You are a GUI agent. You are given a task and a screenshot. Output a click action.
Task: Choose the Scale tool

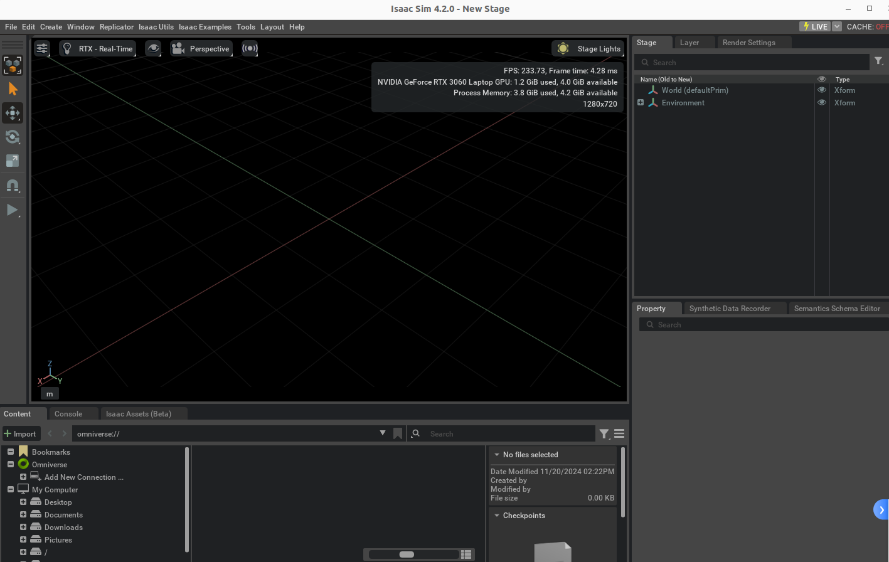13,161
